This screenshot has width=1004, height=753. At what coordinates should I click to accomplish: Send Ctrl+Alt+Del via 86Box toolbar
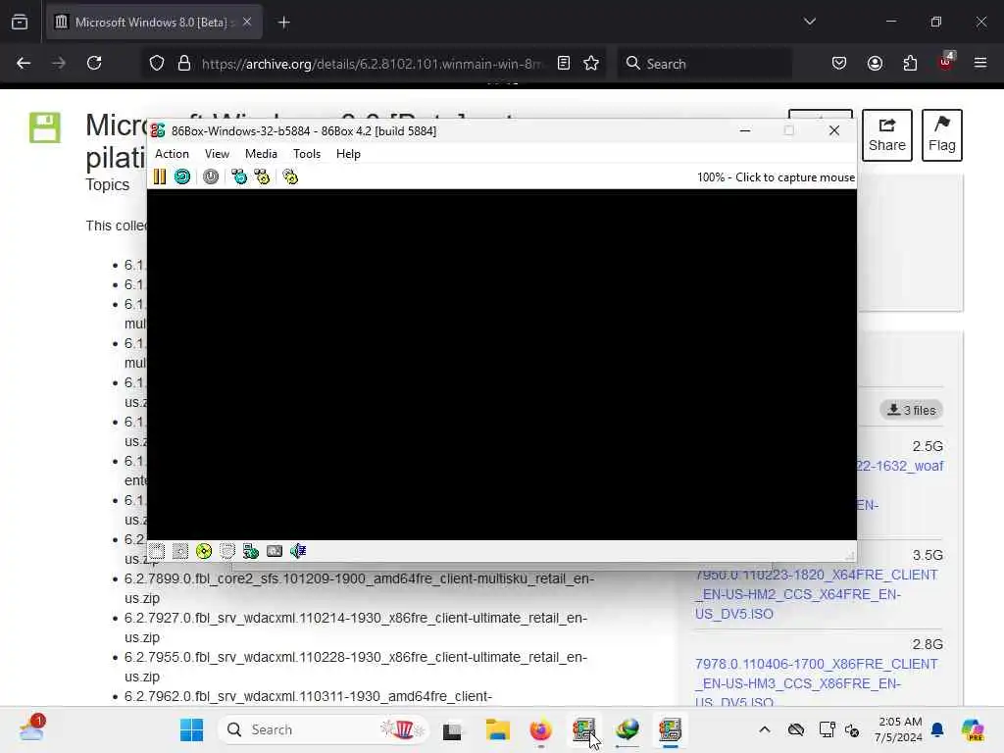coord(239,176)
